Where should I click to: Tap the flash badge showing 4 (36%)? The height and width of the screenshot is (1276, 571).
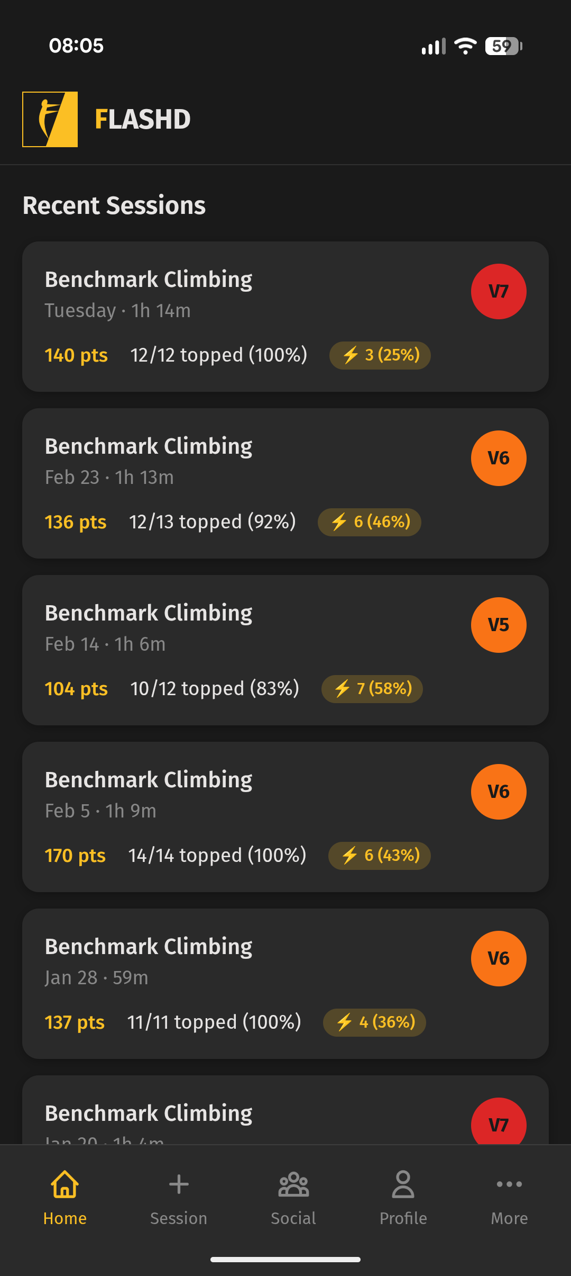tap(374, 1022)
